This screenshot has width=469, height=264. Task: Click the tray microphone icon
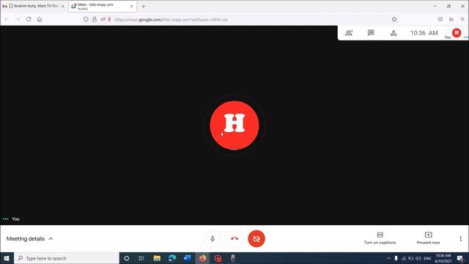pos(396,258)
